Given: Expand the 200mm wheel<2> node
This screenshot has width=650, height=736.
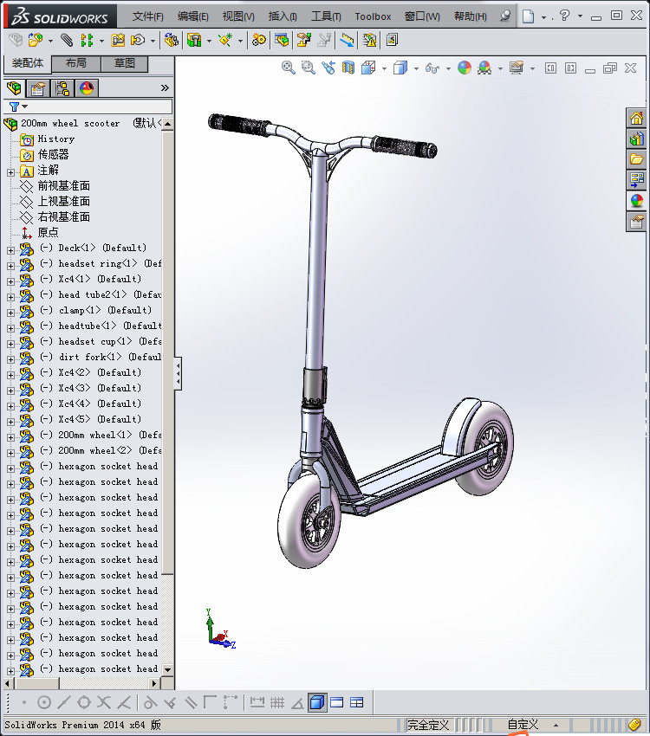Looking at the screenshot, I should [10, 453].
